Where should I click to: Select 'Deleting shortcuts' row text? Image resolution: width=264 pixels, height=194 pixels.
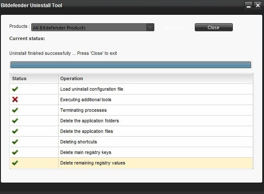(x=78, y=142)
